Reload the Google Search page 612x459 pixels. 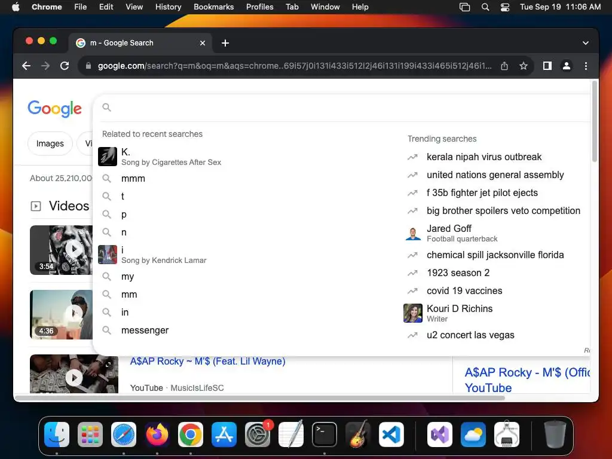[65, 66]
